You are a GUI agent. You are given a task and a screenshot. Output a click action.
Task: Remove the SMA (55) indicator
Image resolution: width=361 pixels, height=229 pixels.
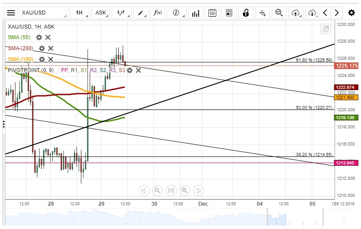(47, 37)
